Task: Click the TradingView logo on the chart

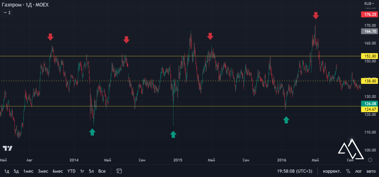Action: (7, 148)
